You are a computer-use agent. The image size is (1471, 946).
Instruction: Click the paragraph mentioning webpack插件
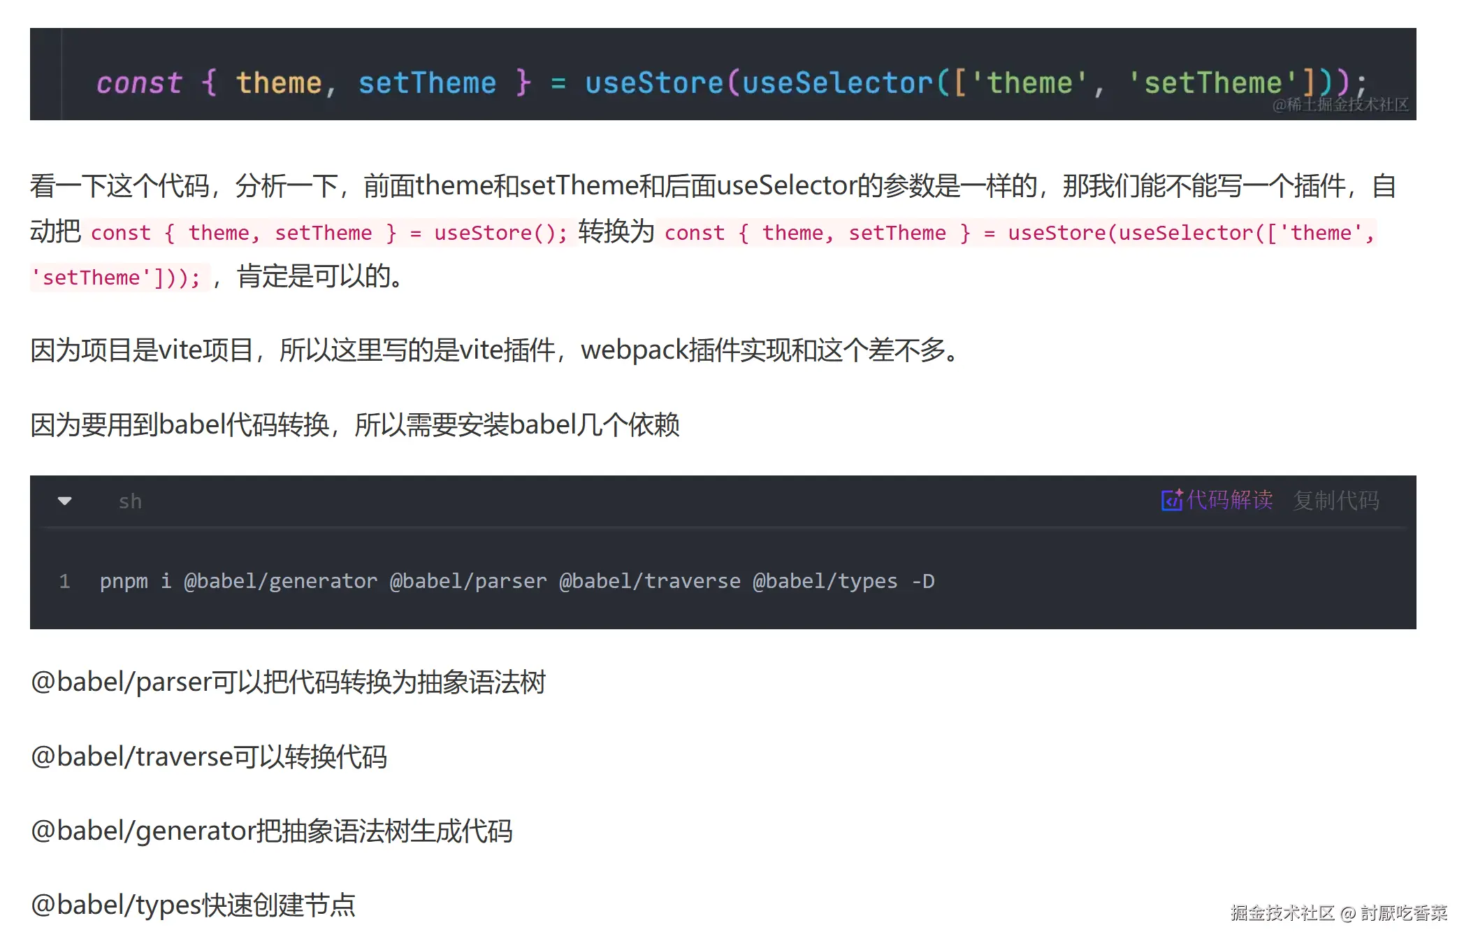[x=496, y=350]
